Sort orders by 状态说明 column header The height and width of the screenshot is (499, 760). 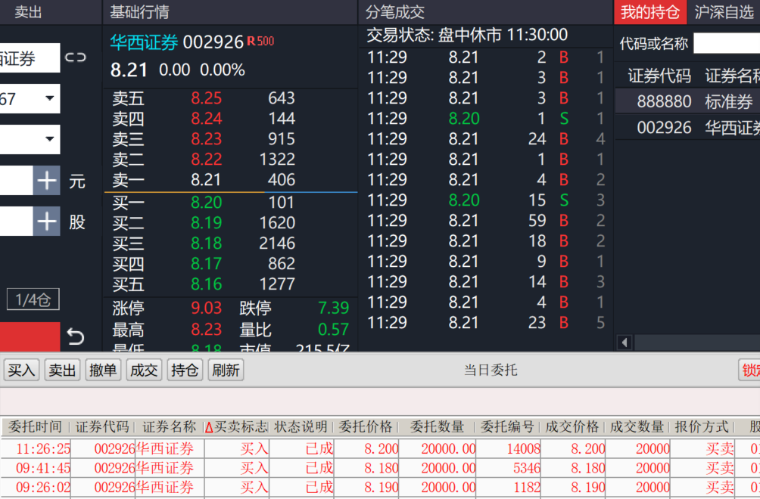click(301, 427)
